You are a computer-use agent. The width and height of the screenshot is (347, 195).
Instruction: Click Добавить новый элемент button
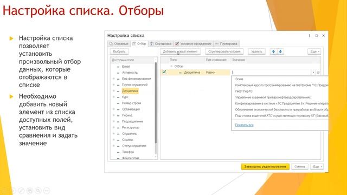pos(181,51)
